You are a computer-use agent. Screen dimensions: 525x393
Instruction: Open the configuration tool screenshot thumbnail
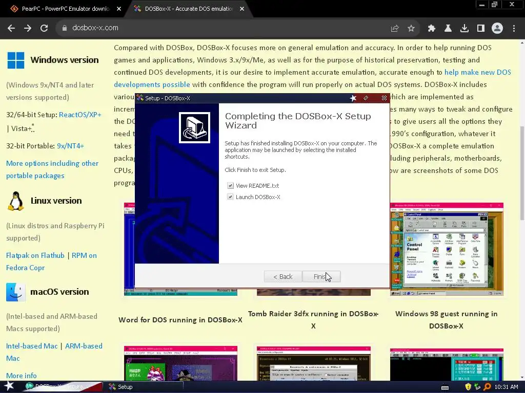point(313,363)
